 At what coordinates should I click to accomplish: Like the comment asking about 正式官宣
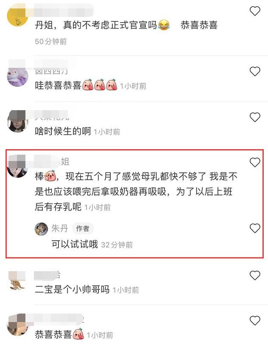255,11
